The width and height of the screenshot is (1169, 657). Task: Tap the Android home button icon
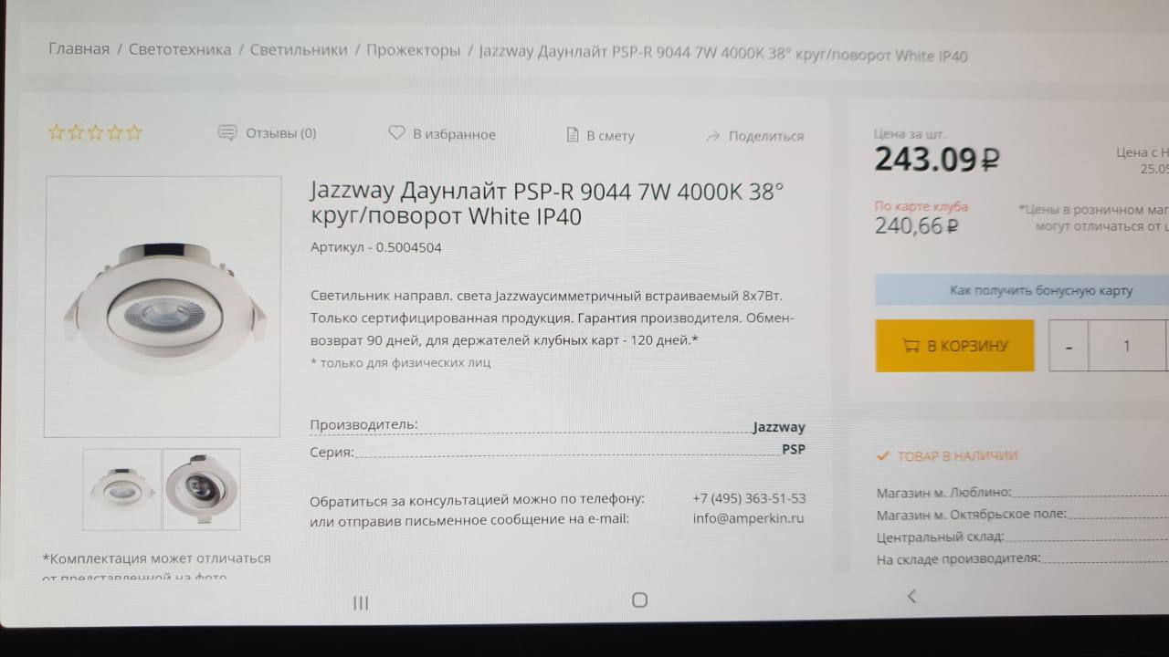639,600
